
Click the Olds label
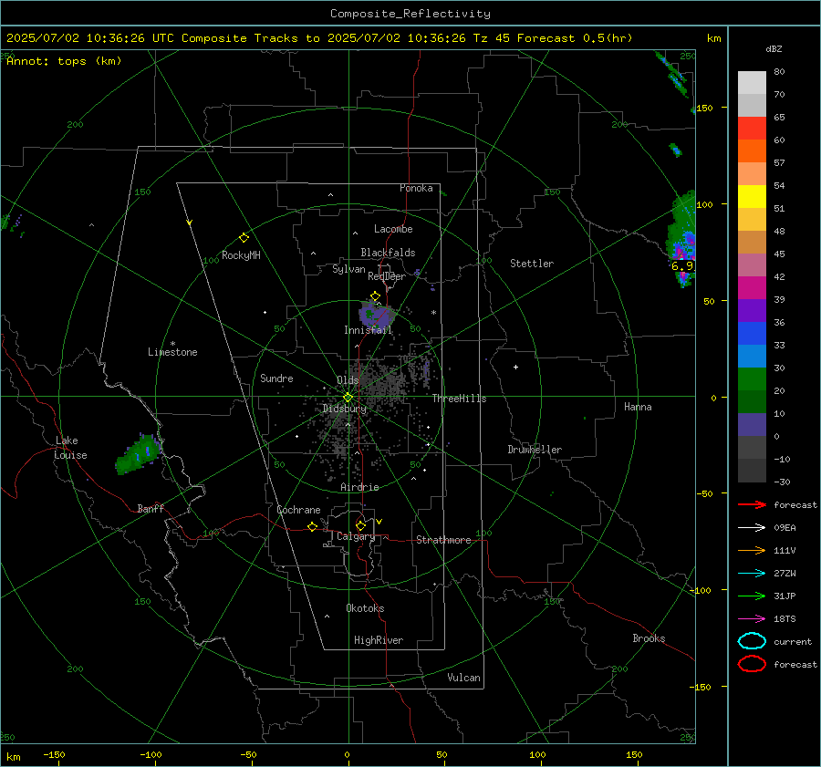(x=348, y=380)
